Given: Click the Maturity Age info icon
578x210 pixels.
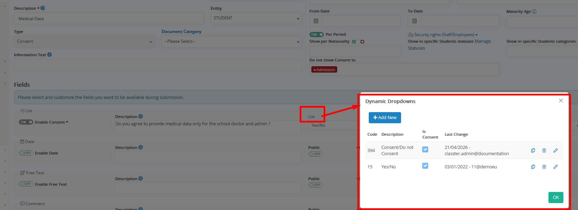Looking at the screenshot, I should [x=534, y=11].
